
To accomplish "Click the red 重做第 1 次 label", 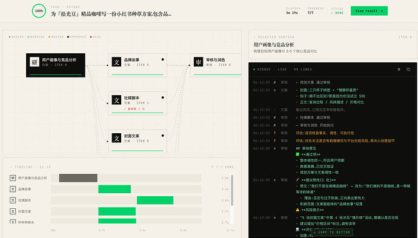I will tap(134, 109).
